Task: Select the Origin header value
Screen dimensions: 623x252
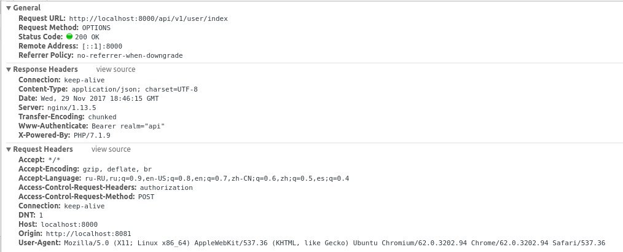Action: pyautogui.click(x=88, y=234)
